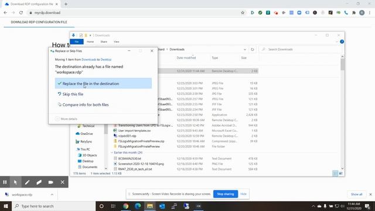Select file rclpdc001.rdp
The height and width of the screenshot is (211, 375).
(127, 136)
